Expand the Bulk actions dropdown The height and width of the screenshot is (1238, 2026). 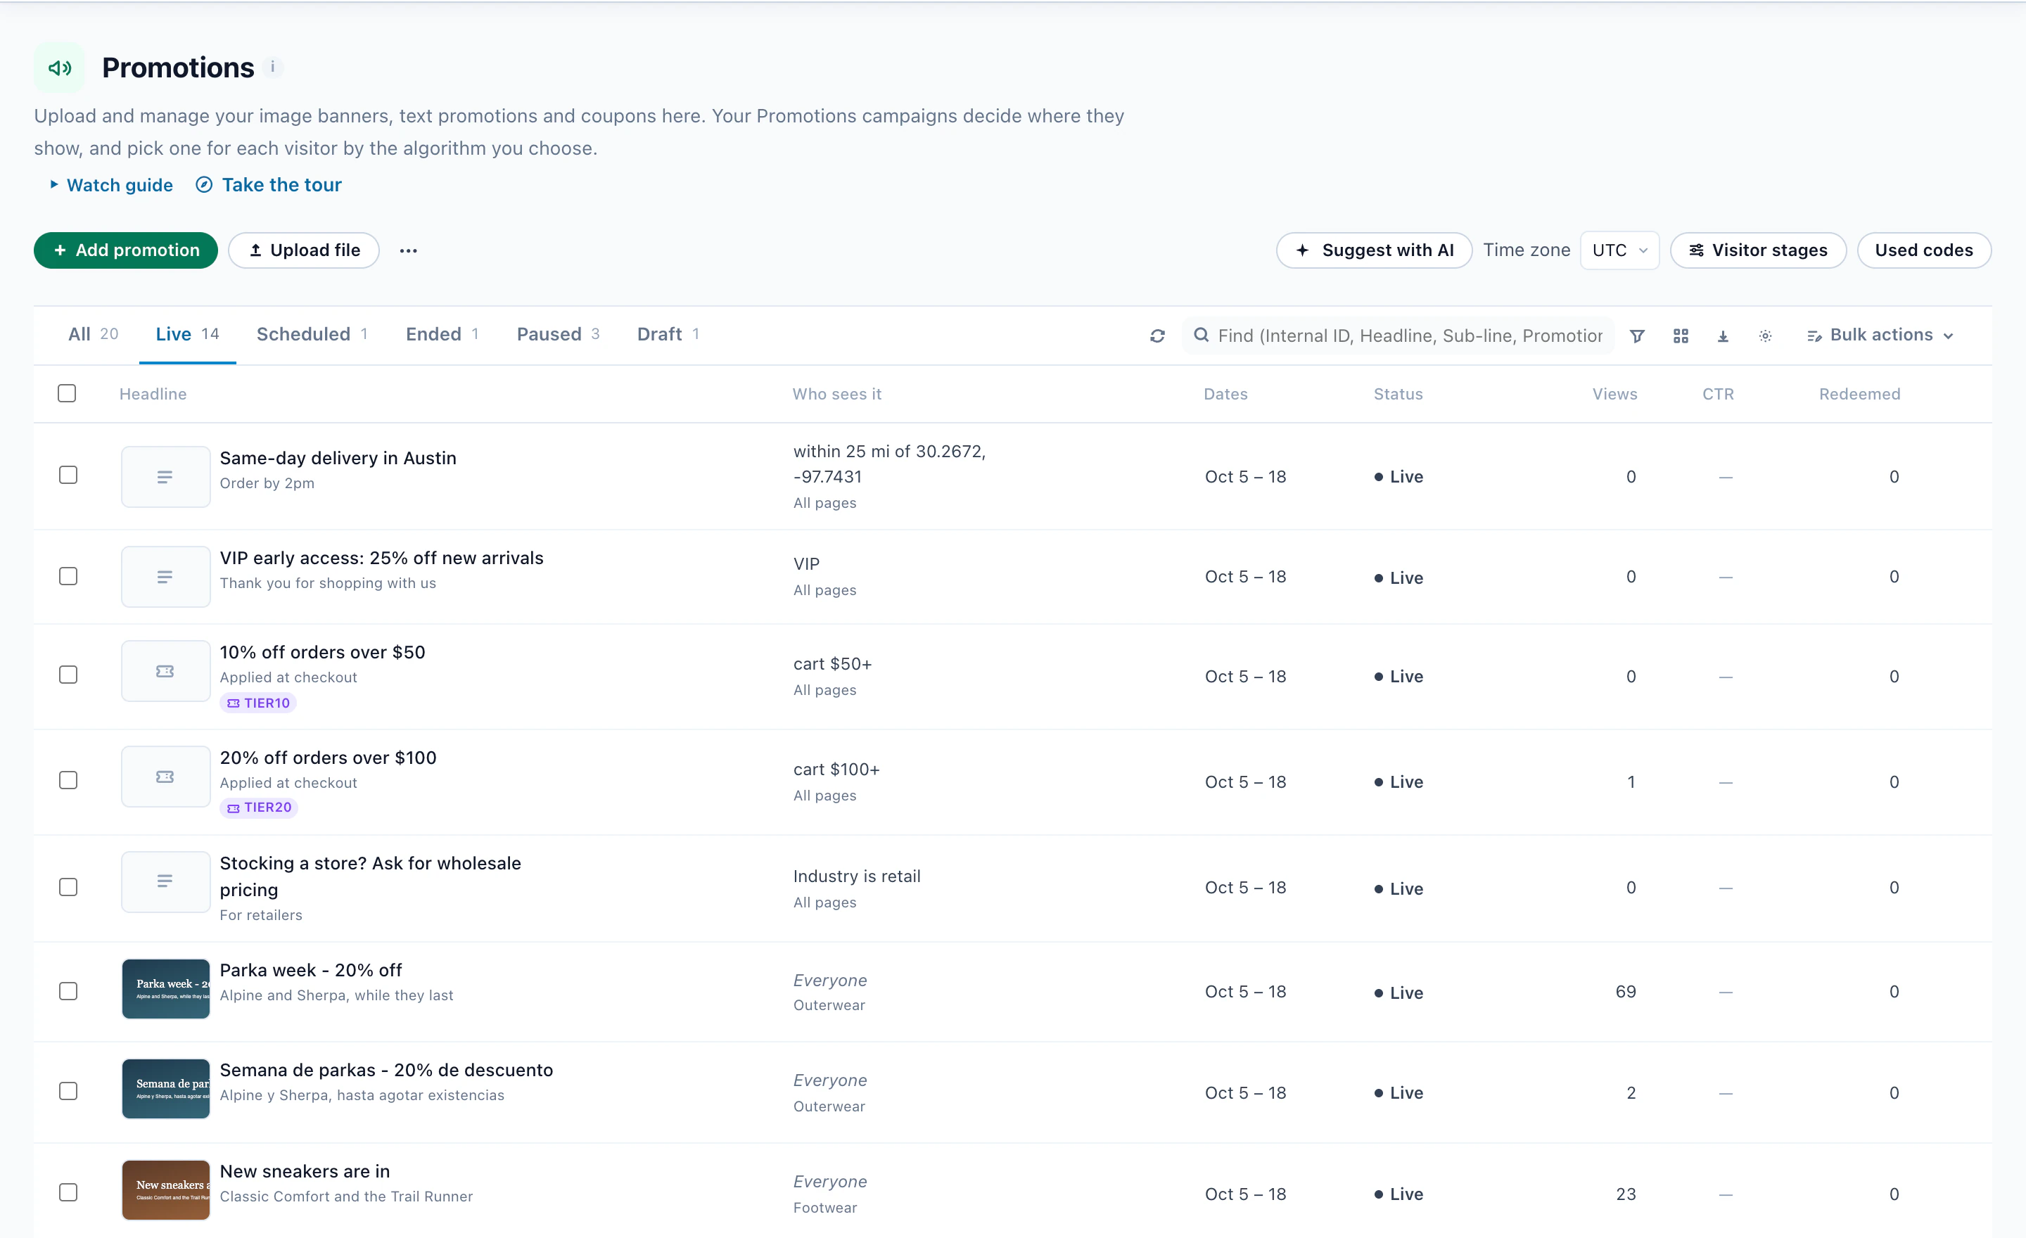1880,336
